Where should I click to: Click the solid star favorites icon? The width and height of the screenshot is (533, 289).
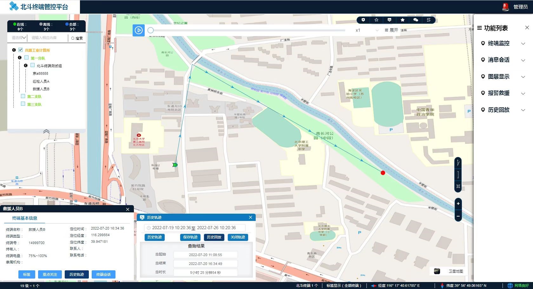click(x=403, y=20)
